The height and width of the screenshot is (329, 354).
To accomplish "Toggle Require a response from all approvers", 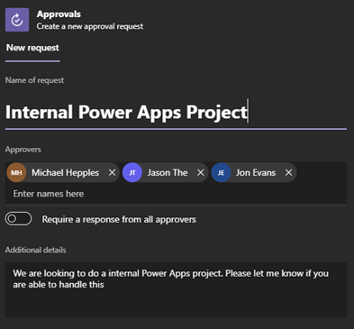I will pyautogui.click(x=18, y=219).
